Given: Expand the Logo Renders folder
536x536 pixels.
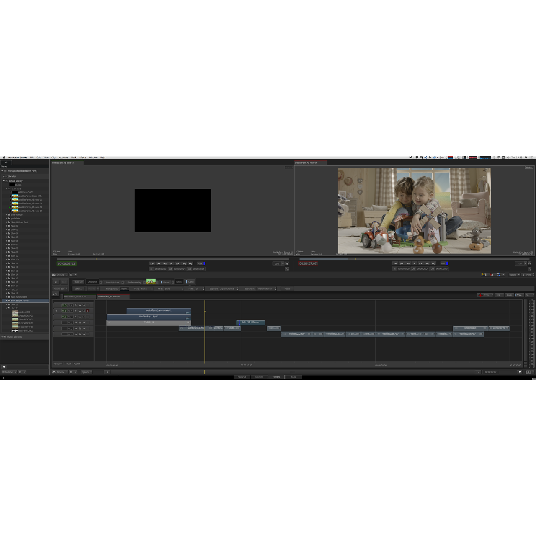Looking at the screenshot, I should [x=7, y=214].
